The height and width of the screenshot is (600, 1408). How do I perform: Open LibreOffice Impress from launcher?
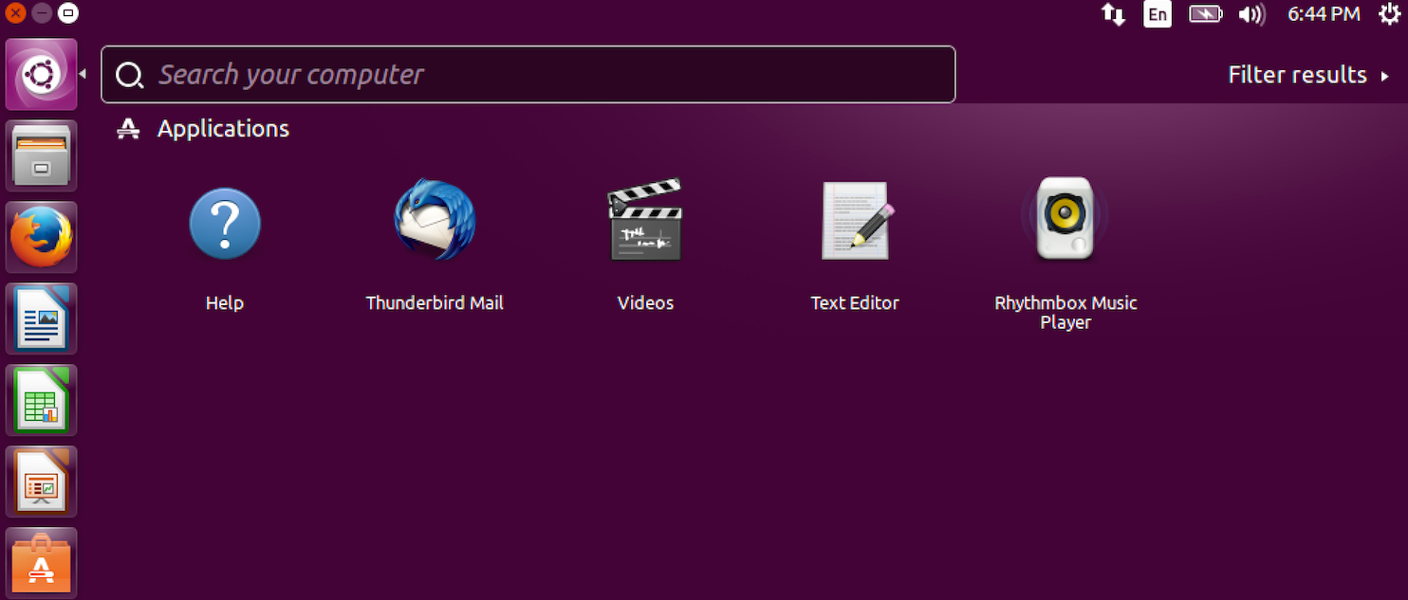click(41, 482)
